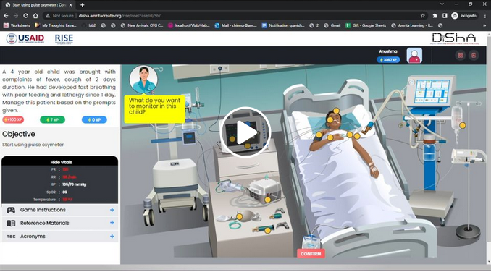Click the large play button overlay
This screenshot has height=272, width=491.
(x=246, y=132)
